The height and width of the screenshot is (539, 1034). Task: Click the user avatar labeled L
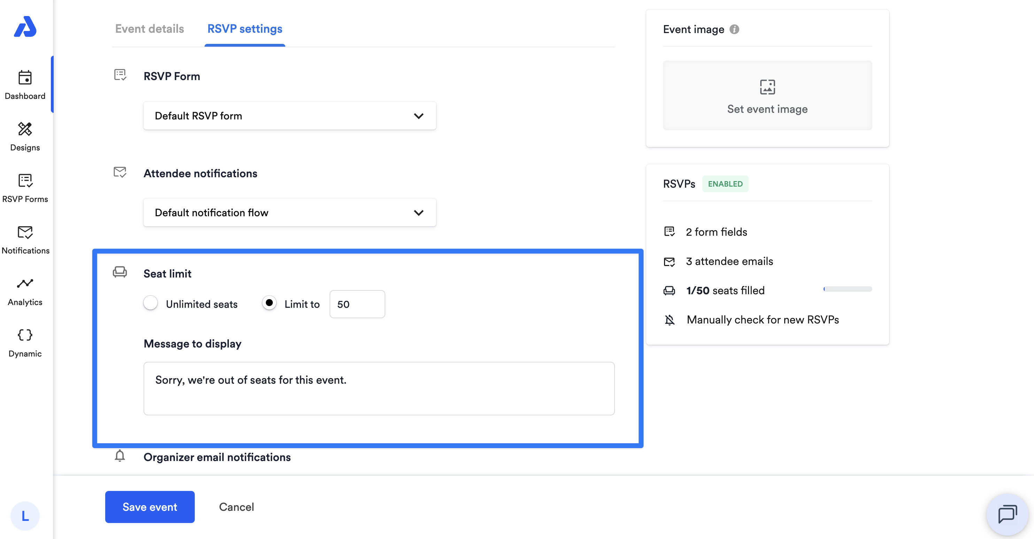coord(25,516)
